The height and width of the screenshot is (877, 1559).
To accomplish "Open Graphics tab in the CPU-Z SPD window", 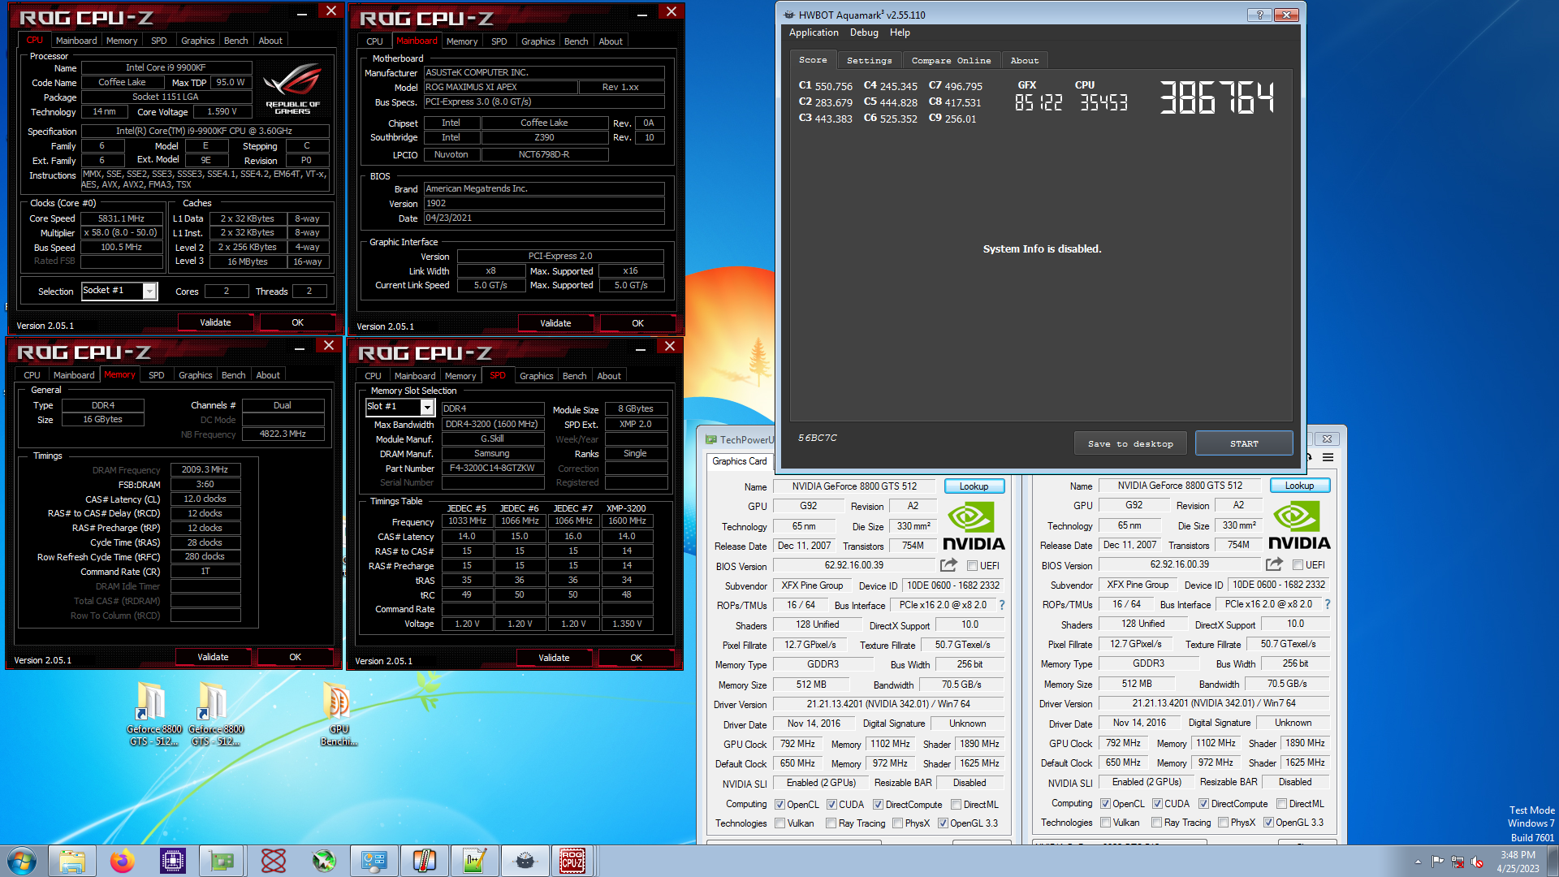I will tap(537, 376).
